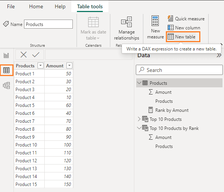This screenshot has width=224, height=192.
Task: Collapse the Data pane with double chevron
Action: pos(219,55)
